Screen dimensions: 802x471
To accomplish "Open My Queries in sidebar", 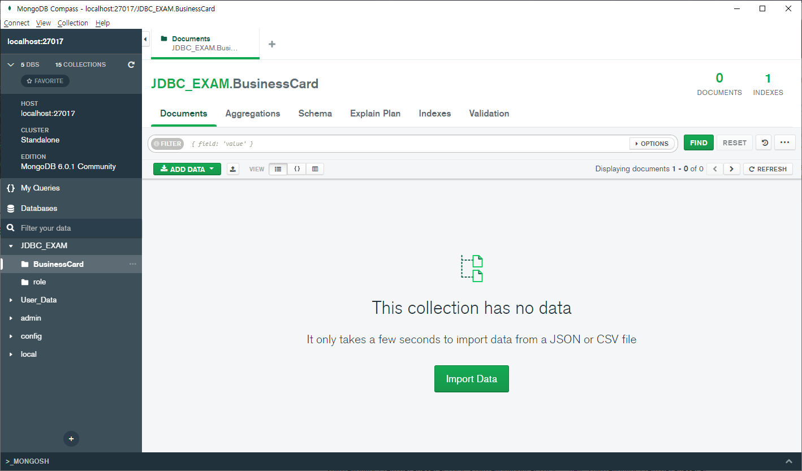I will point(71,188).
